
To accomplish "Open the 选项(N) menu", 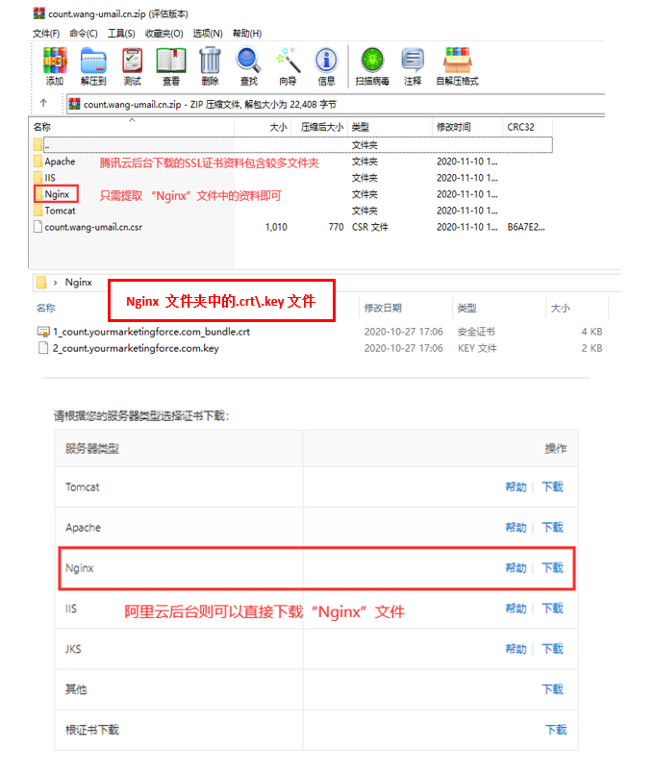I will (208, 34).
